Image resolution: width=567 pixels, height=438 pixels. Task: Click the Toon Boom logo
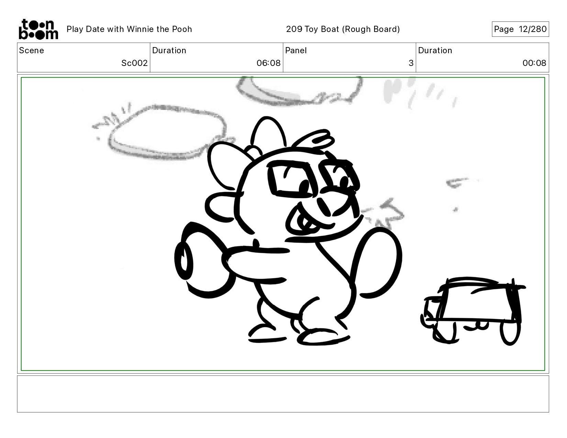pyautogui.click(x=38, y=29)
